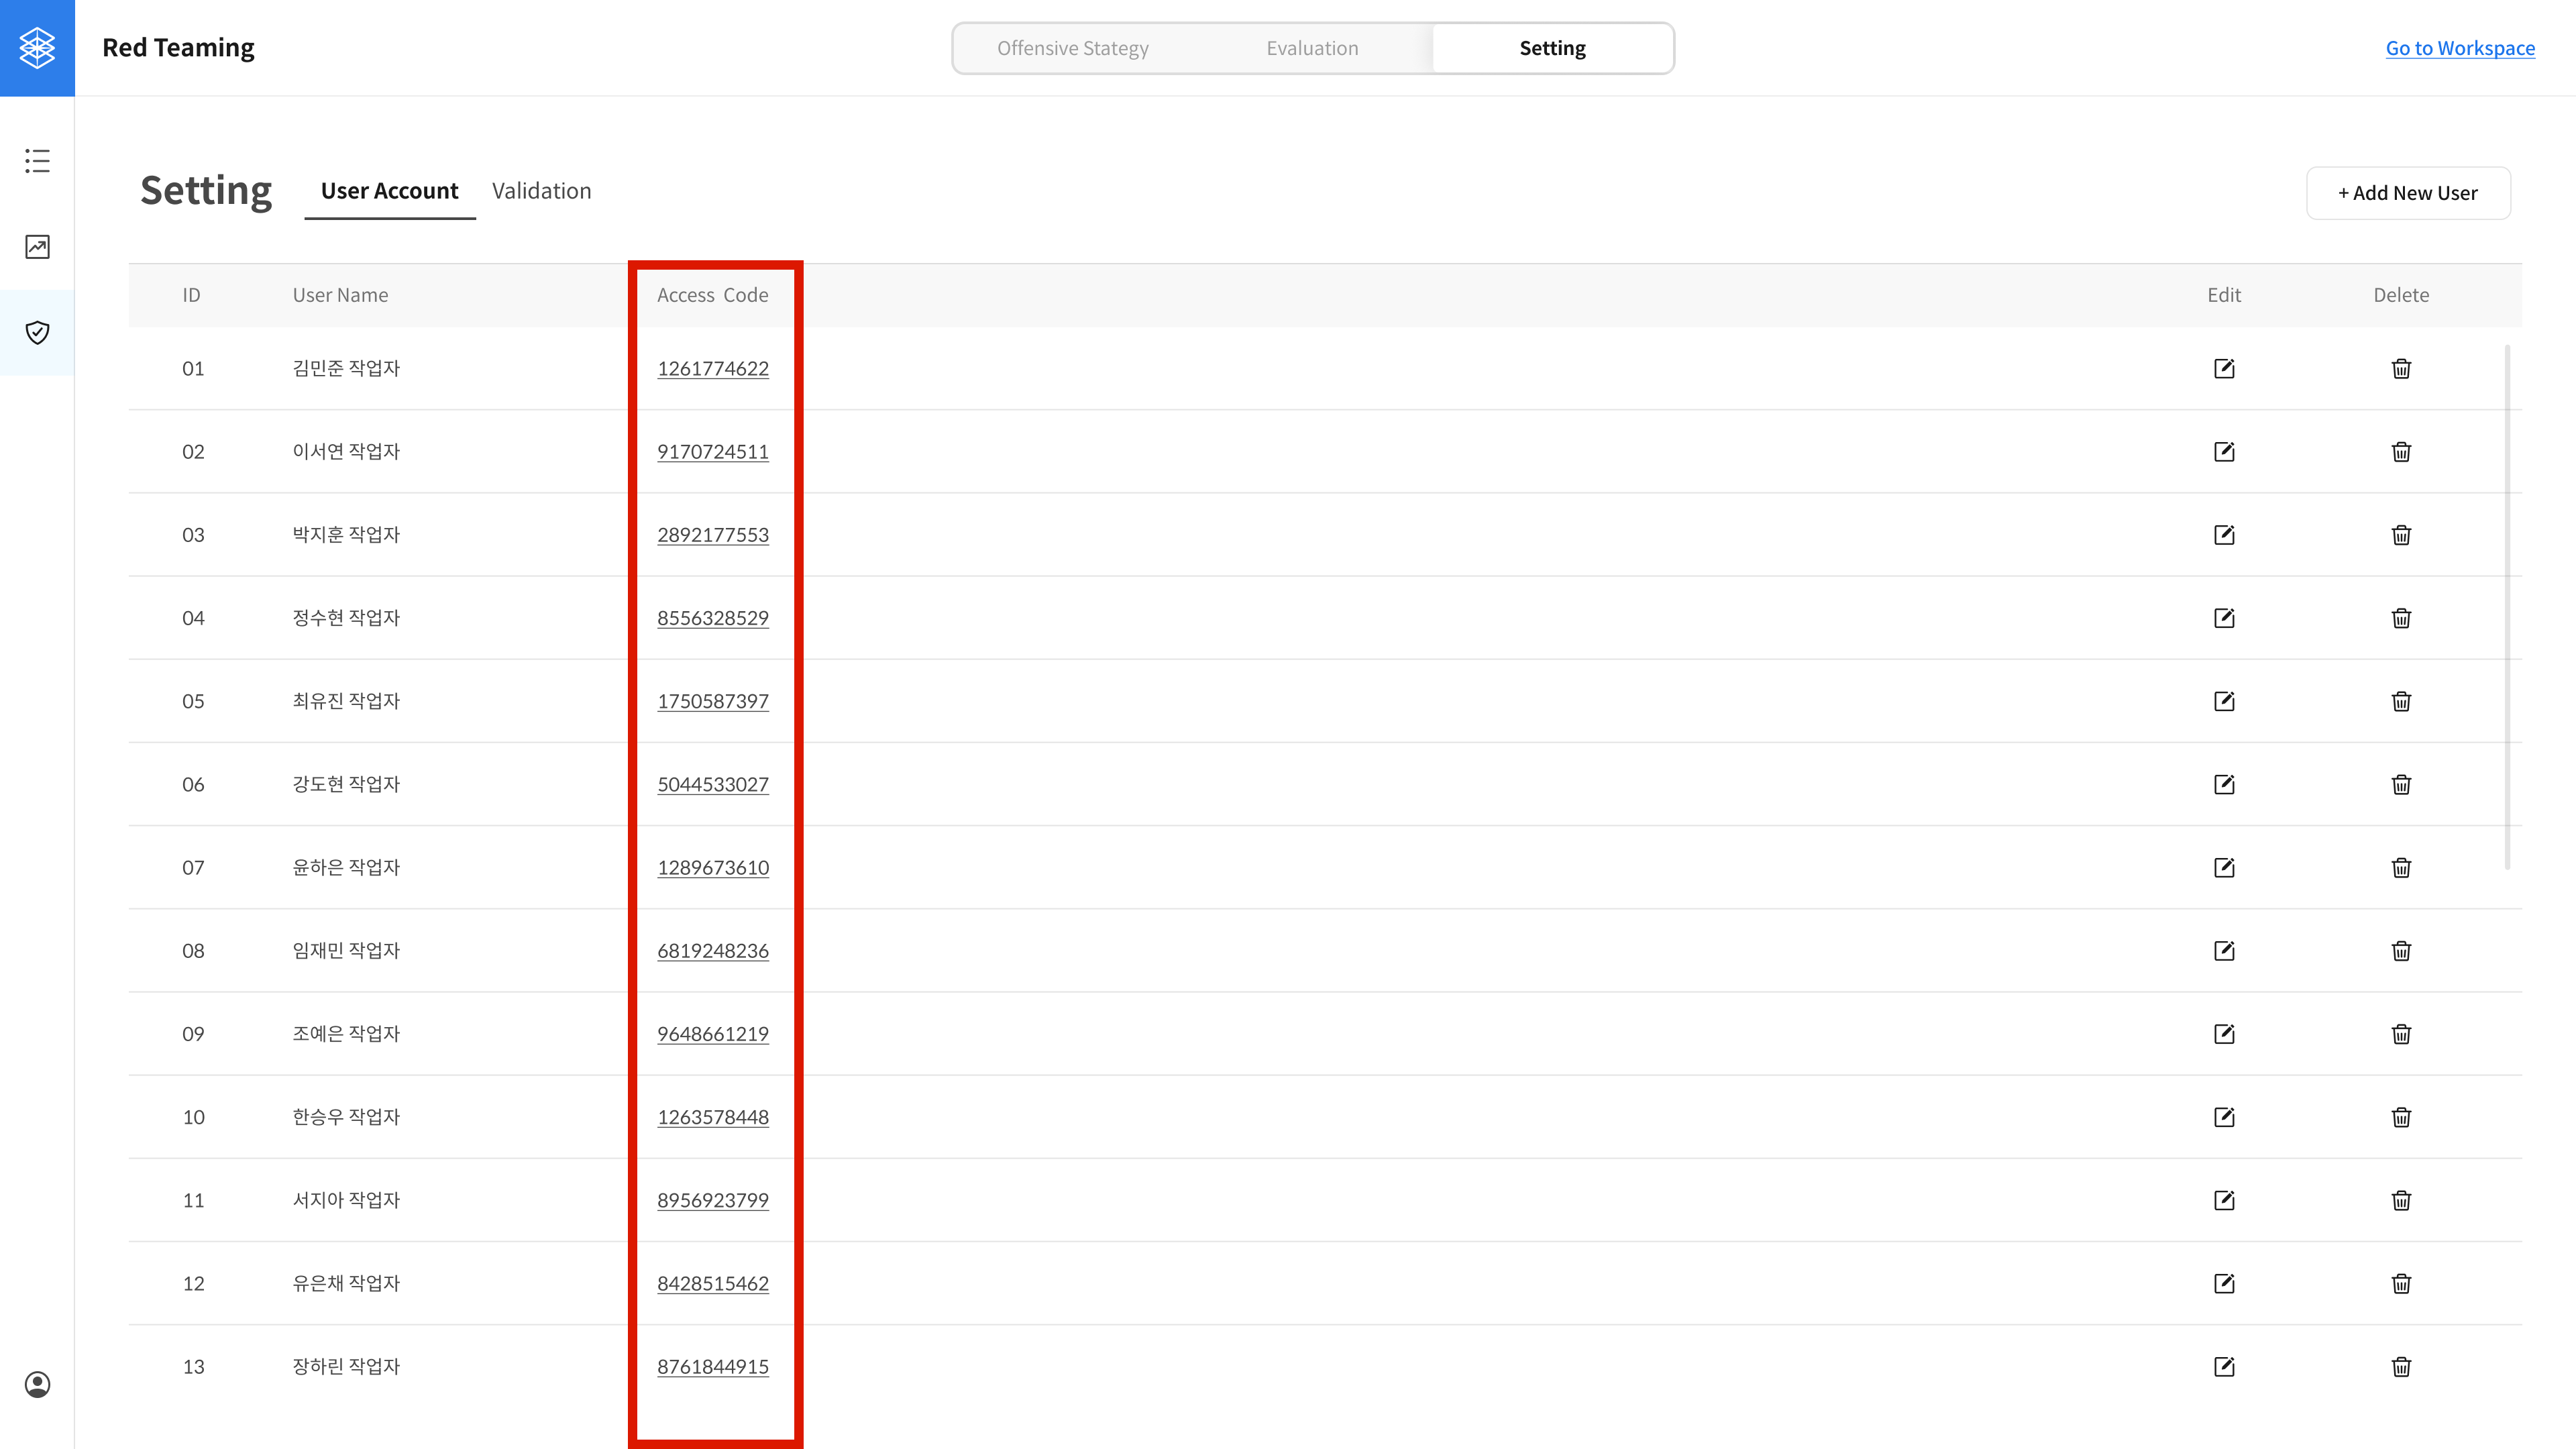Open the user profile icon in sidebar
This screenshot has width=2576, height=1449.
coord(37,1384)
